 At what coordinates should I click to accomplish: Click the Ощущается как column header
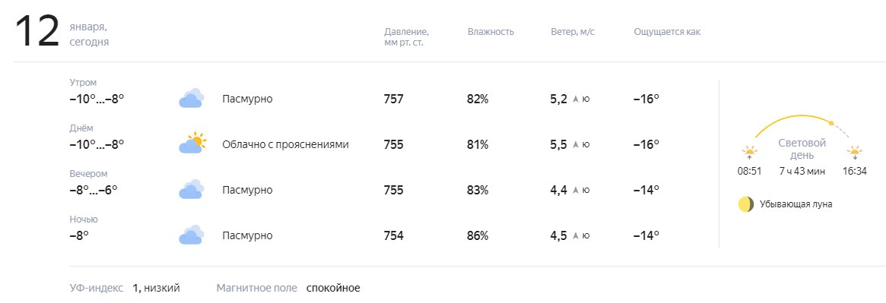667,32
